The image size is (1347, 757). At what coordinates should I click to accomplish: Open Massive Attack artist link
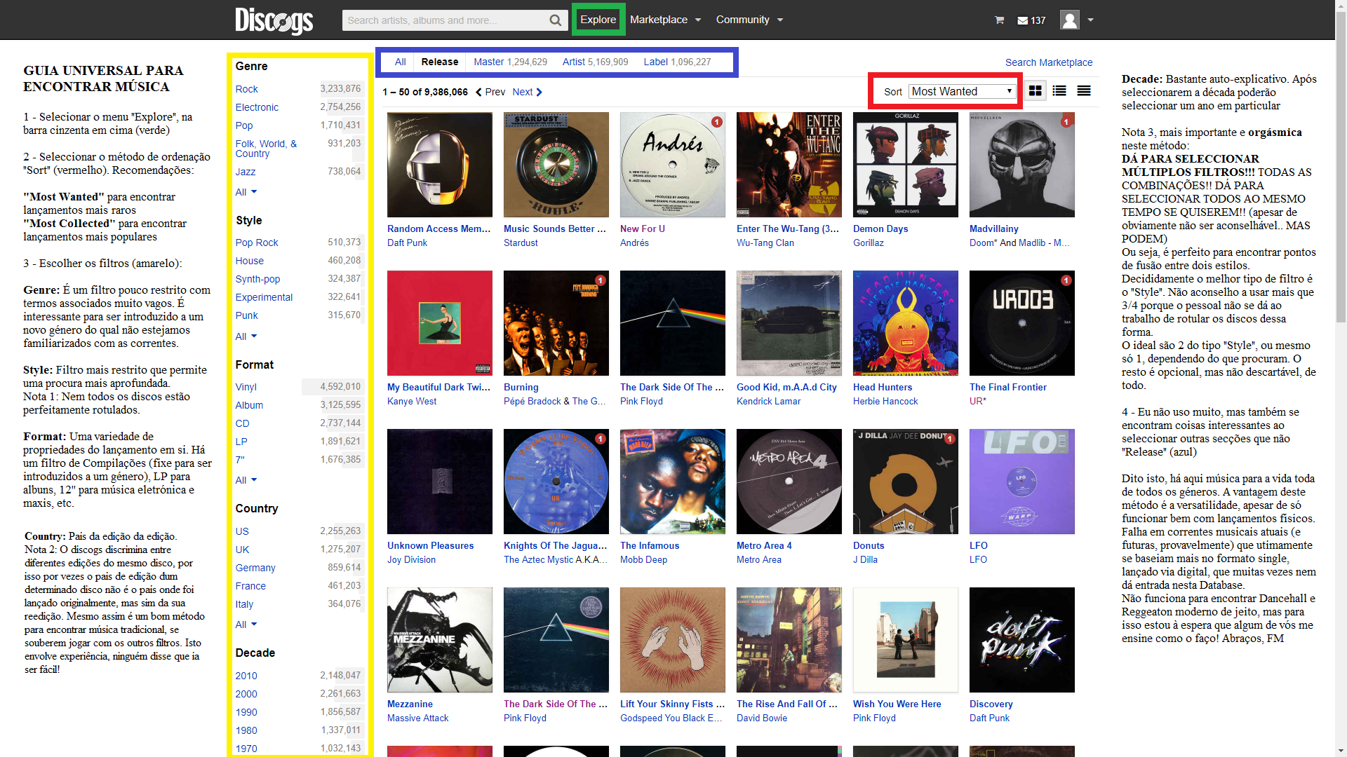(417, 718)
